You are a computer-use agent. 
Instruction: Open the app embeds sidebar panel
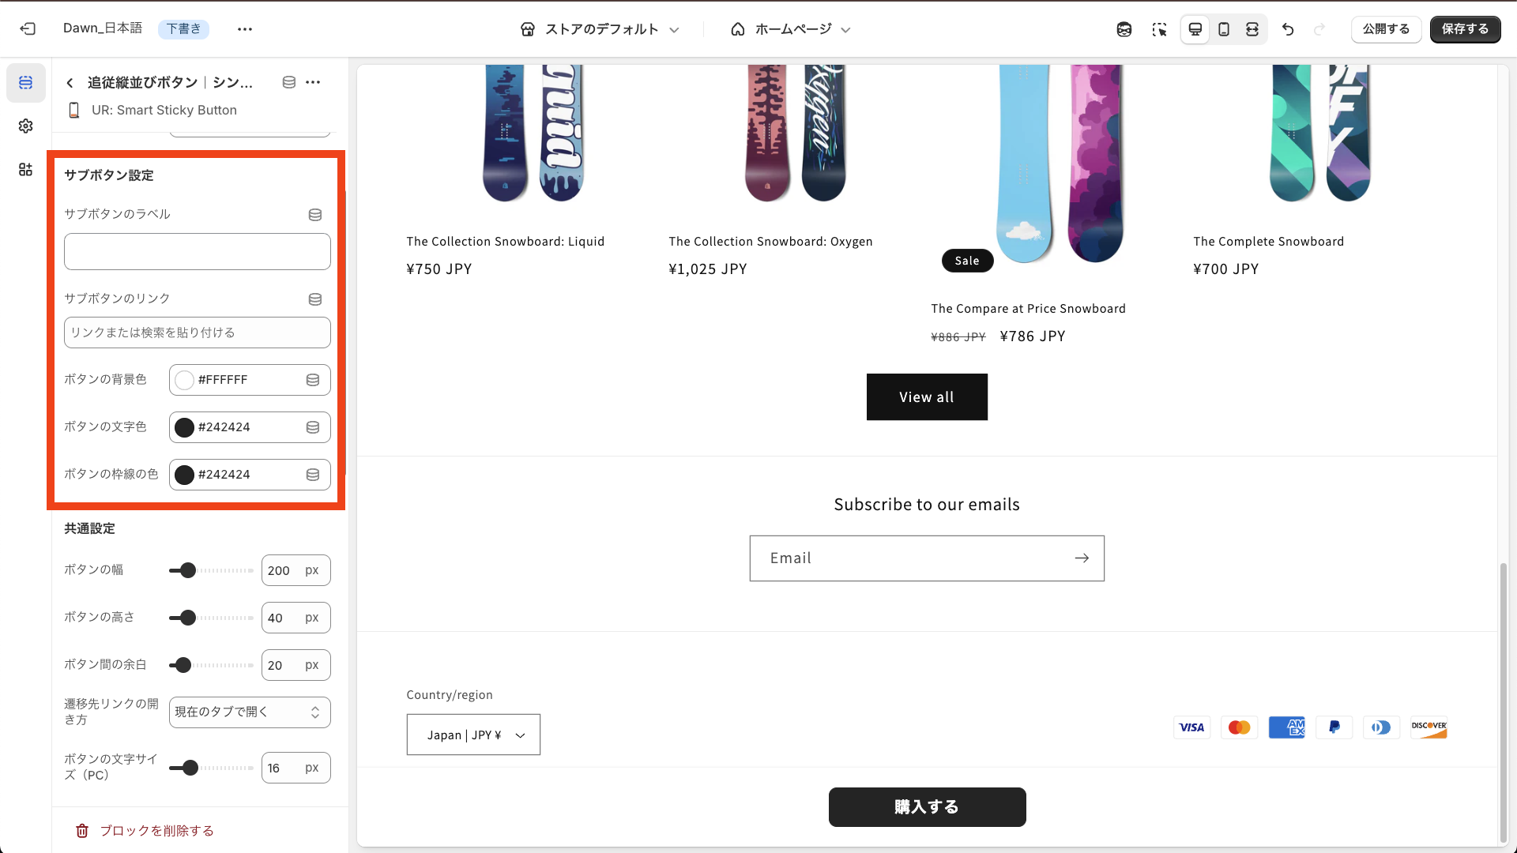[x=25, y=169]
